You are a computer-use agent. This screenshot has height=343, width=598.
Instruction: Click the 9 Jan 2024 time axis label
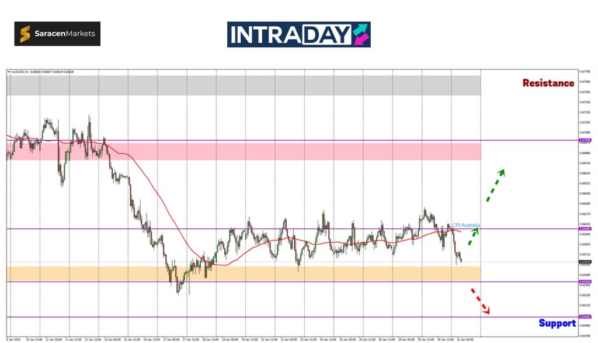click(x=14, y=339)
